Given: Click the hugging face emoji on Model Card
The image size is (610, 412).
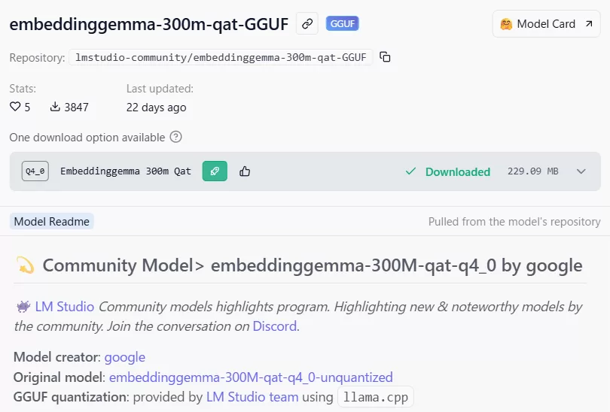Looking at the screenshot, I should tap(506, 24).
